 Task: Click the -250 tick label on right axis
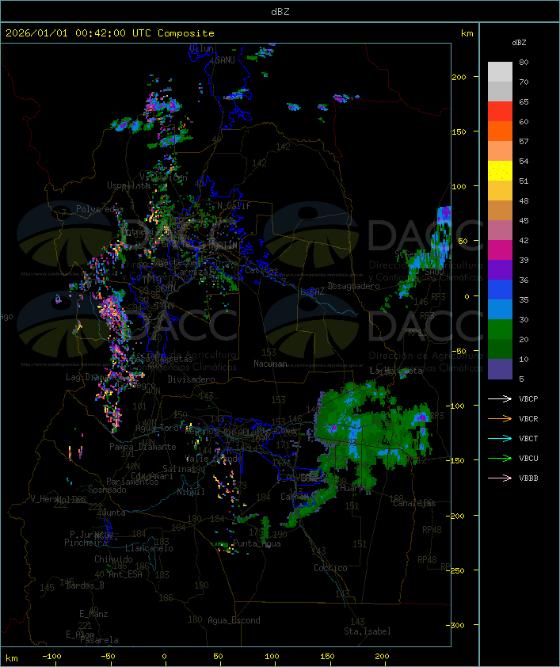pyautogui.click(x=455, y=570)
